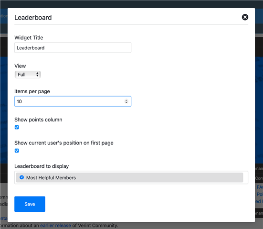Click the Widget Title label
The width and height of the screenshot is (263, 229).
coord(29,38)
